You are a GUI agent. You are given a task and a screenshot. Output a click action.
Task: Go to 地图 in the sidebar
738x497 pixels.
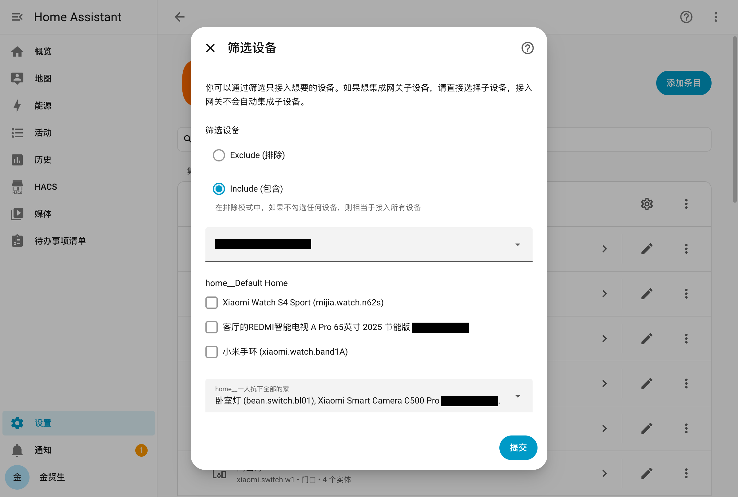point(79,78)
